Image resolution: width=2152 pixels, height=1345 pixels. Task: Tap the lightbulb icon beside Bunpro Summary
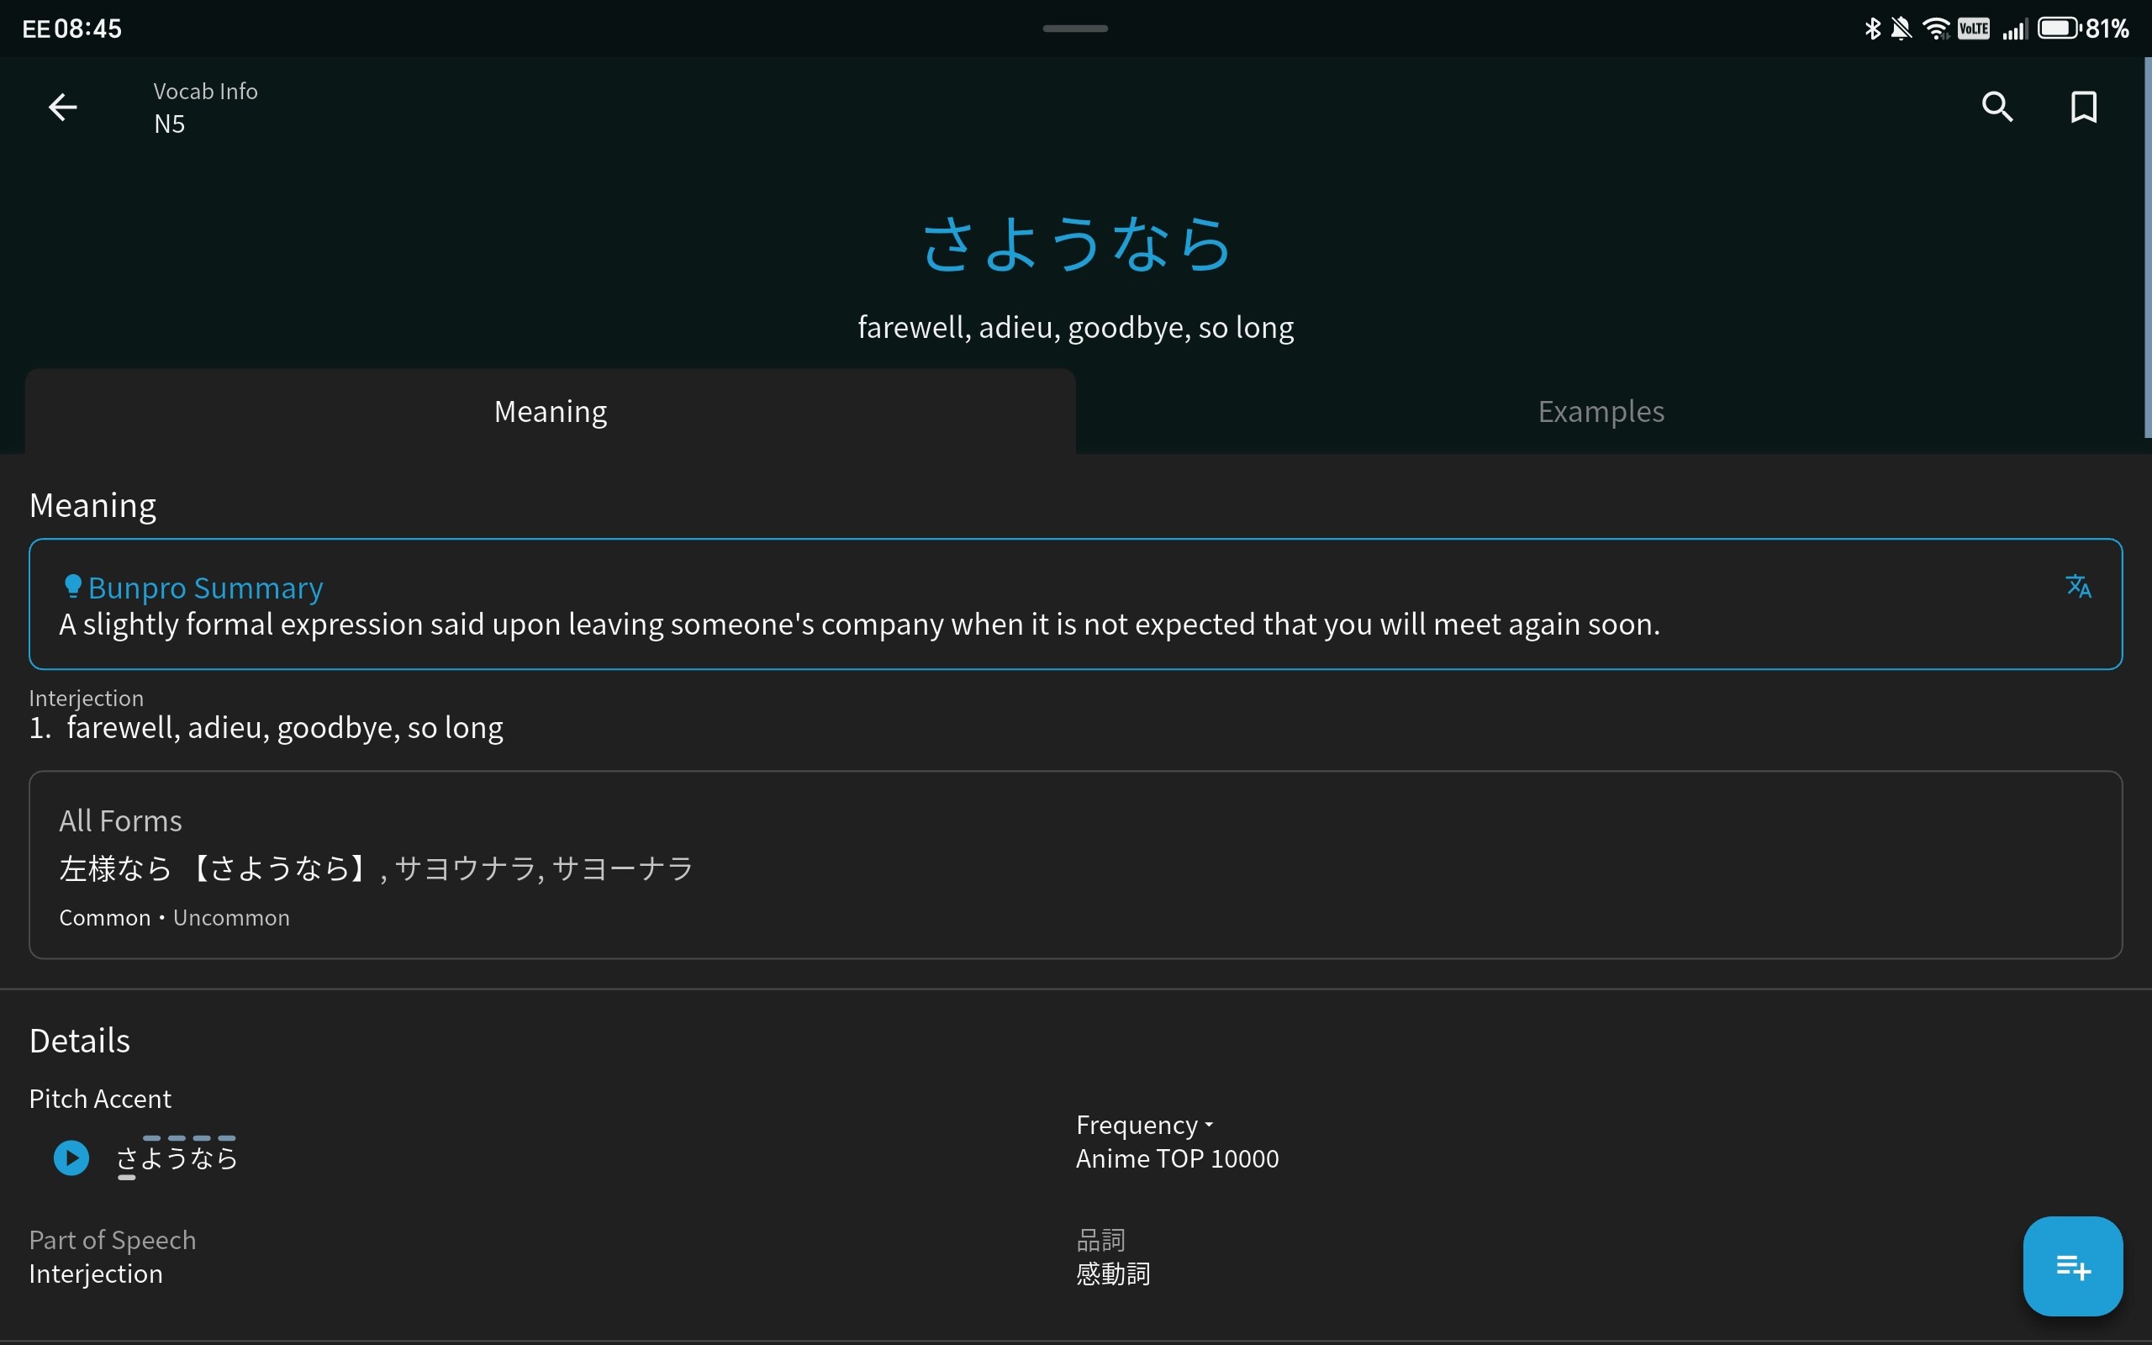pos(73,586)
